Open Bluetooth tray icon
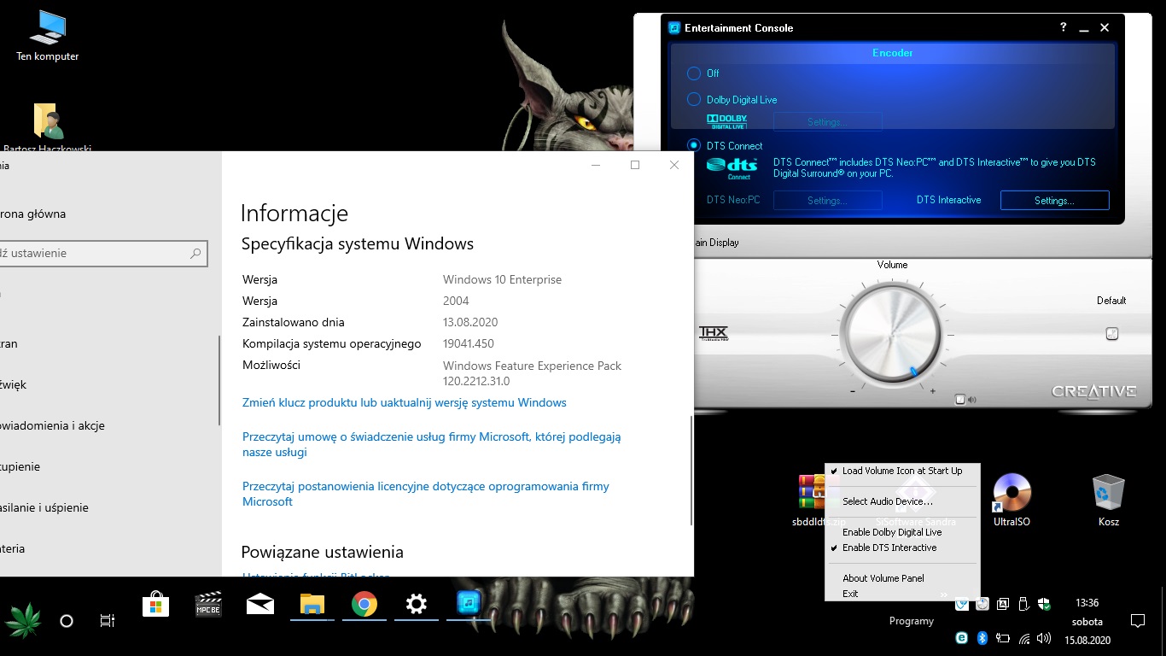 982,637
